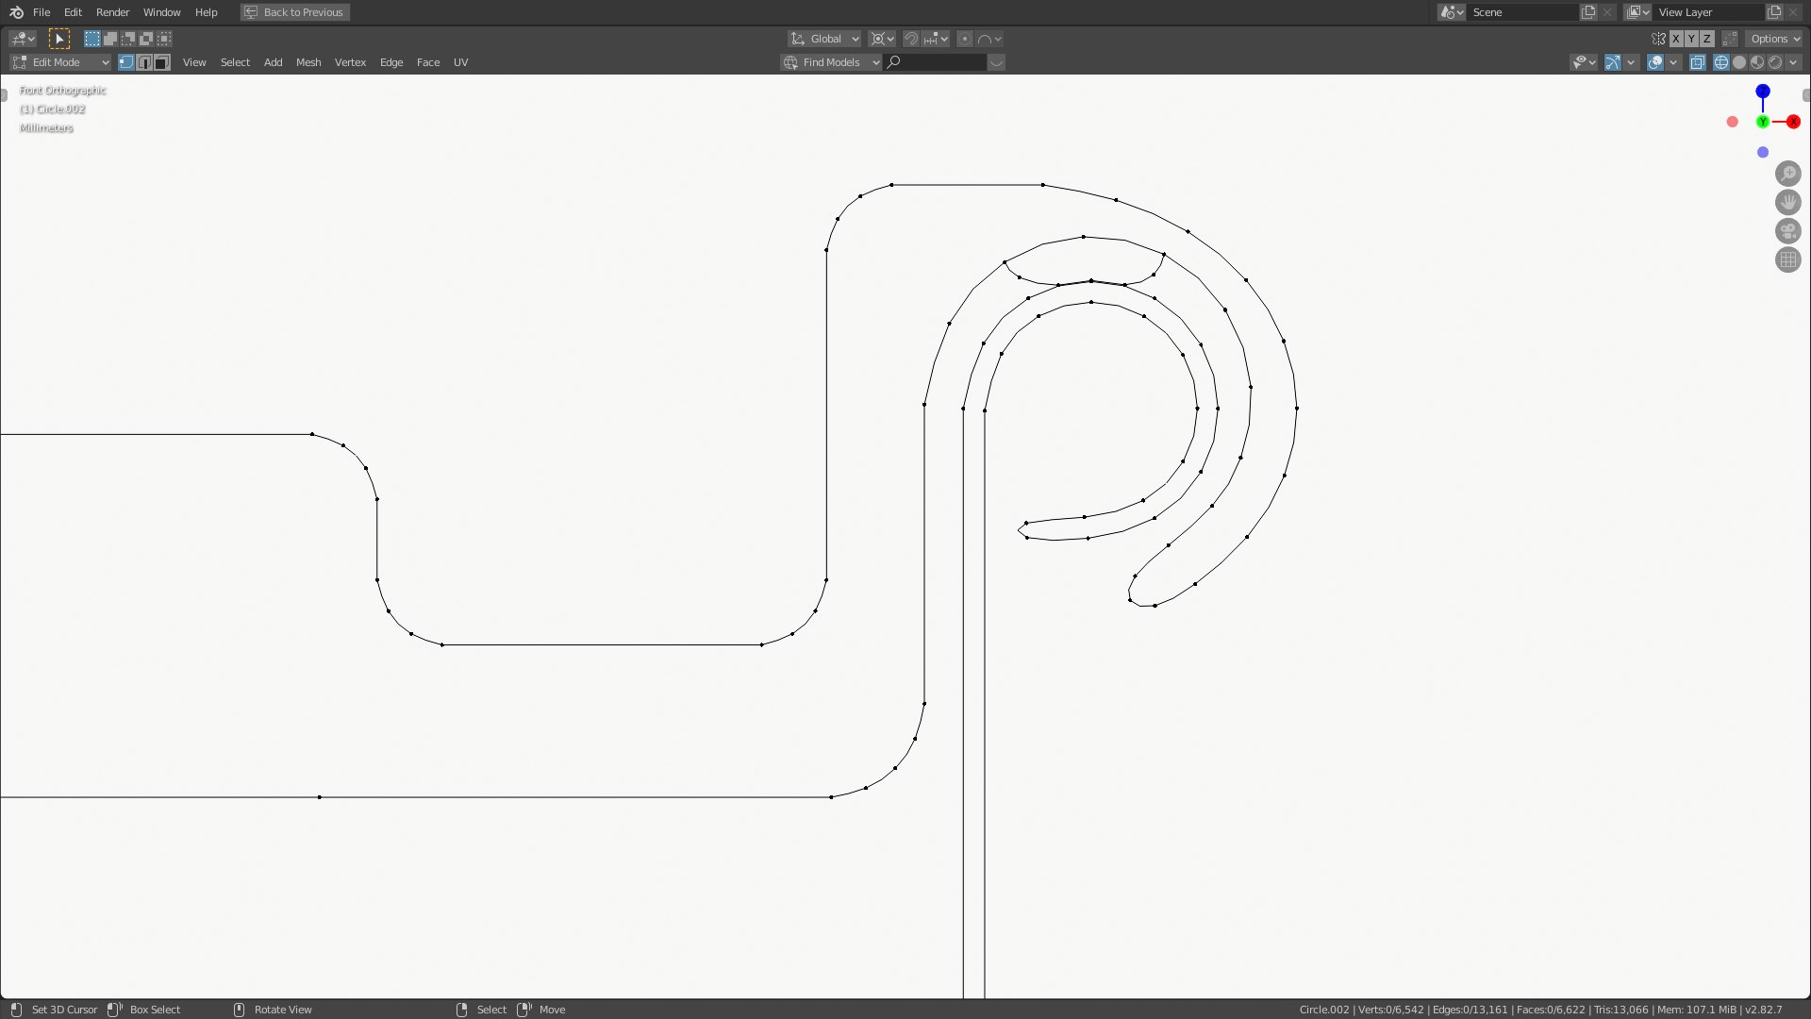The width and height of the screenshot is (1811, 1019).
Task: Open pivot point dropdown
Action: [883, 39]
